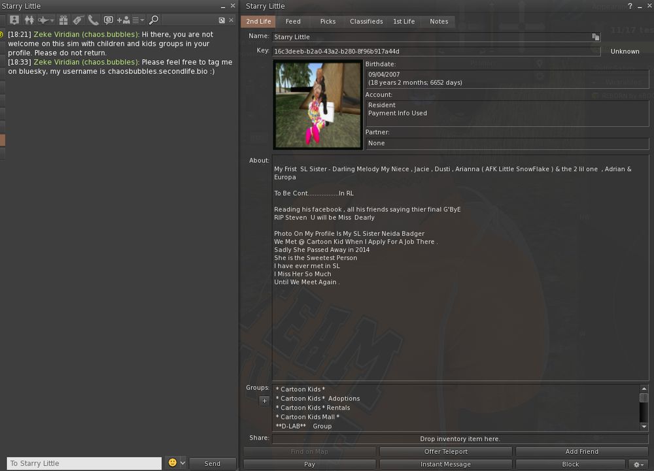Close the chat session X icon

click(x=231, y=20)
